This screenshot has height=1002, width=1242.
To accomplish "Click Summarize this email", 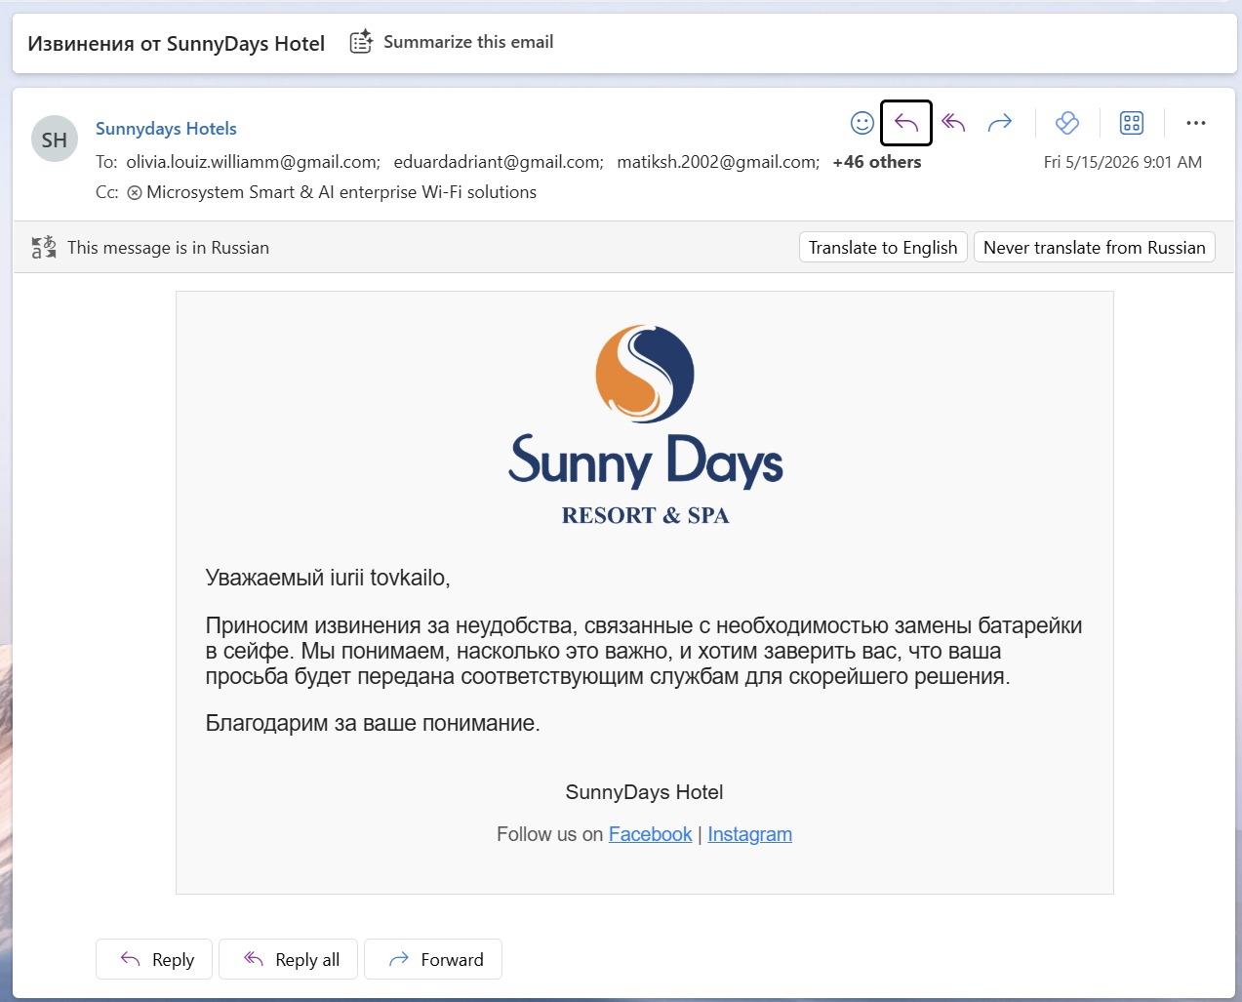I will point(468,42).
